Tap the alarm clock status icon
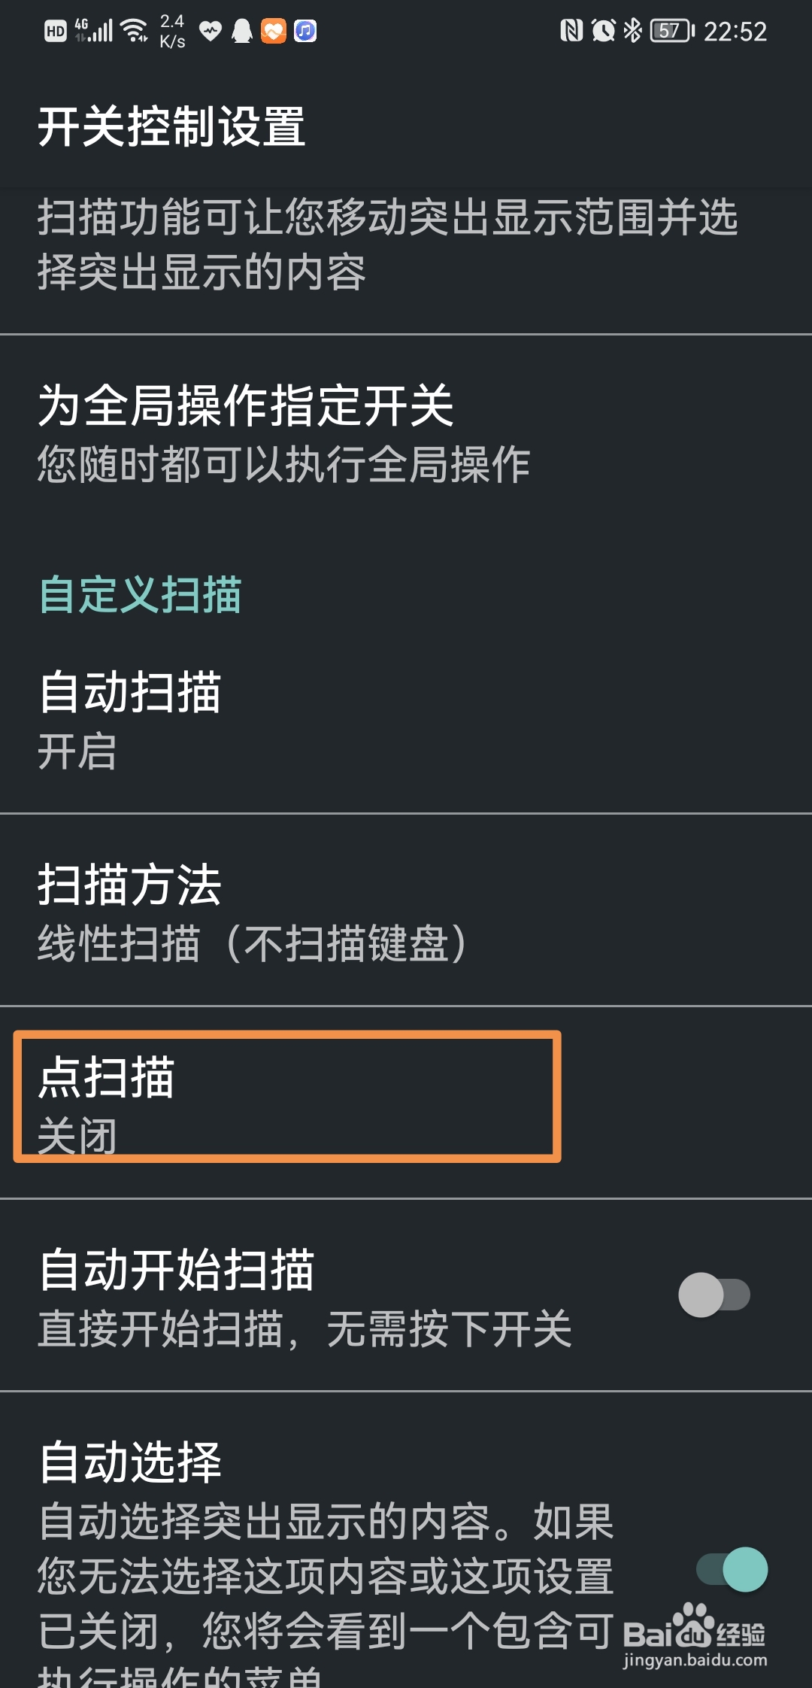Viewport: 812px width, 1688px height. [x=603, y=31]
